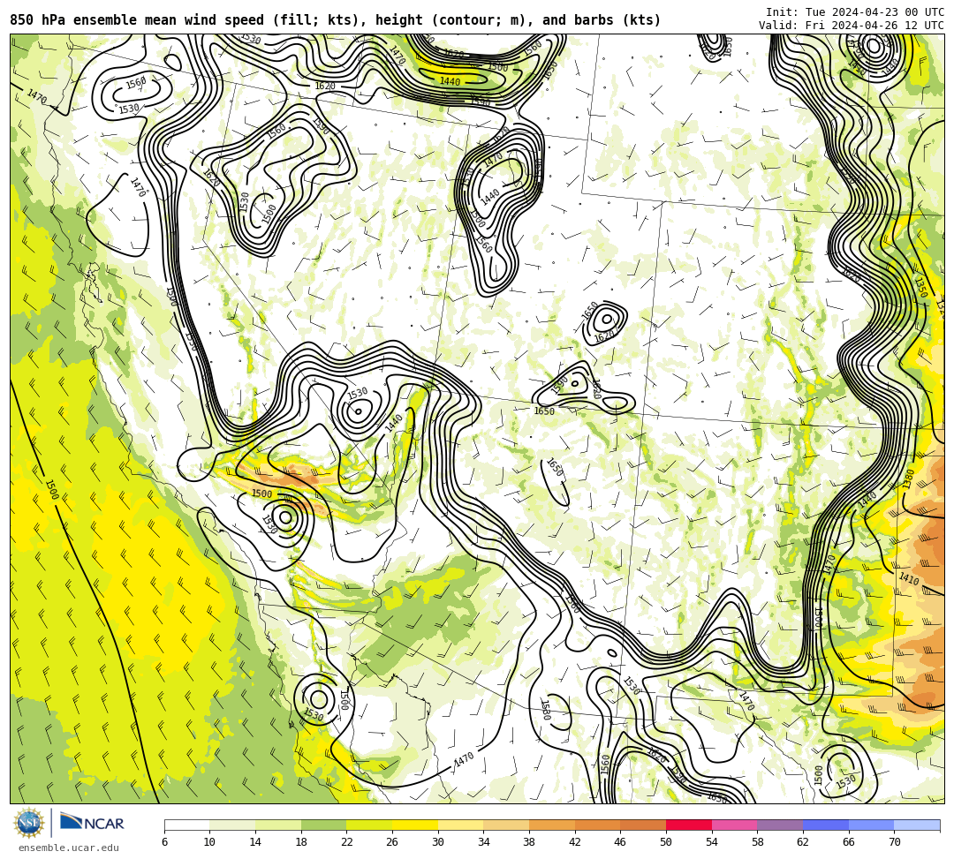Viewport: 954px width, 859px height.
Task: Pick the pink 54–58 kts colorbar segment
Action: tap(734, 825)
